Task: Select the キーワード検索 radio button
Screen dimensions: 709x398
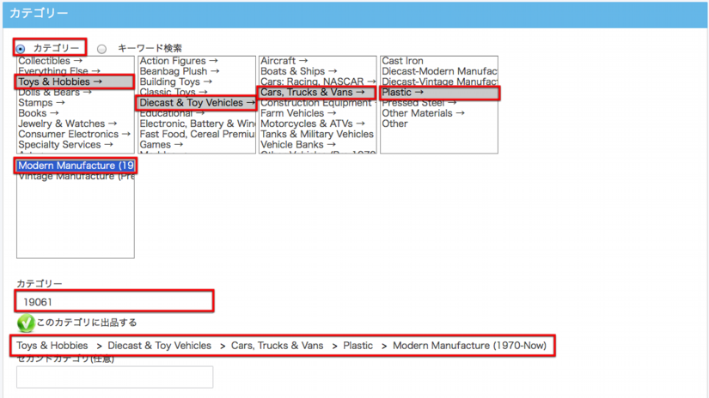Action: coord(102,49)
